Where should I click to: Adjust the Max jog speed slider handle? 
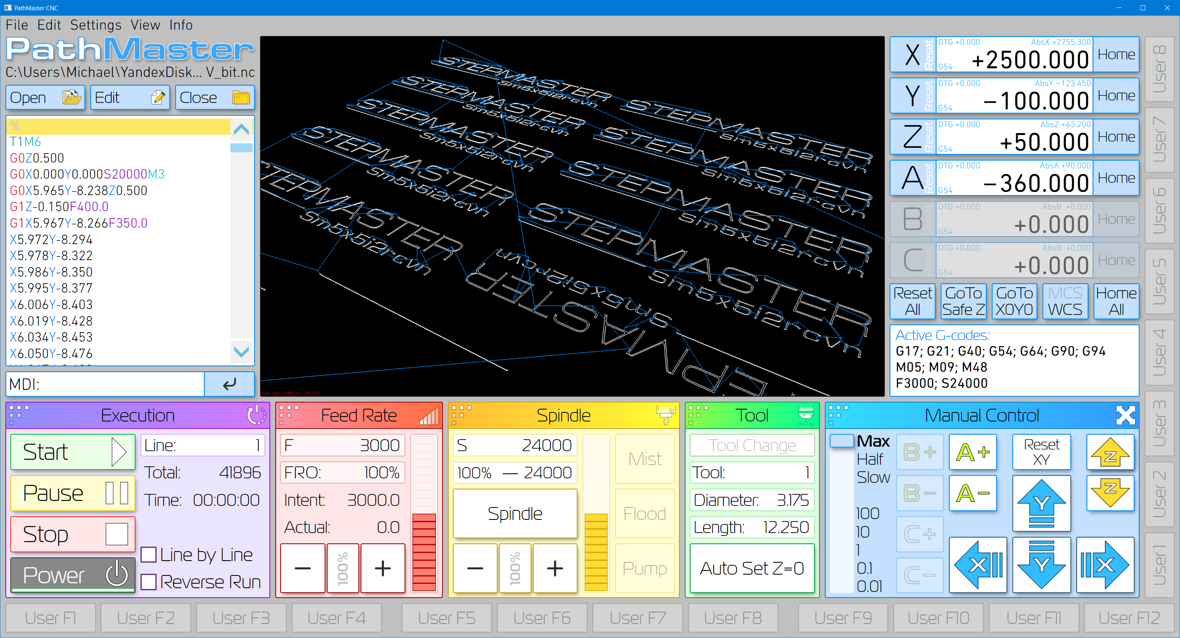pyautogui.click(x=841, y=441)
